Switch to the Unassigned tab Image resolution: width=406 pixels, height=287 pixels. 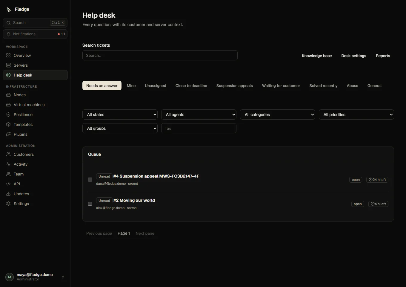click(x=156, y=86)
